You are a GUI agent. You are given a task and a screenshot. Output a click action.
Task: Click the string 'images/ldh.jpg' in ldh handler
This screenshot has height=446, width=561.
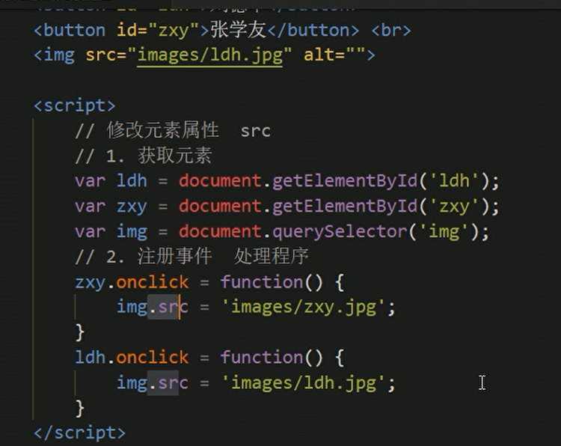(304, 382)
